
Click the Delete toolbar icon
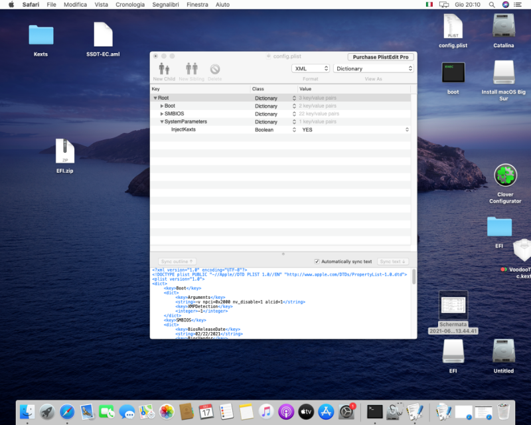click(215, 69)
